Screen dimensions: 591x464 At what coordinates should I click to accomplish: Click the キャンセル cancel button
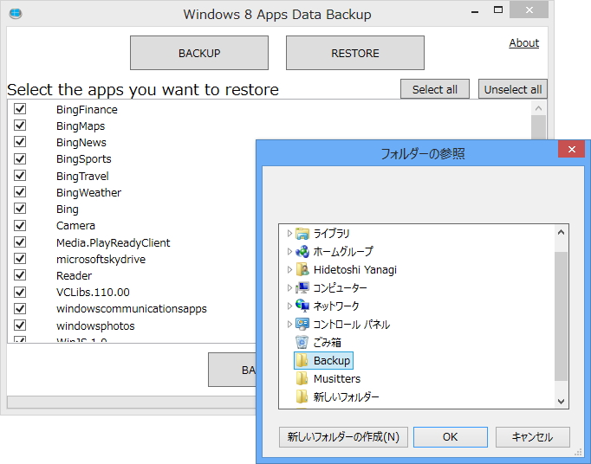click(x=532, y=437)
